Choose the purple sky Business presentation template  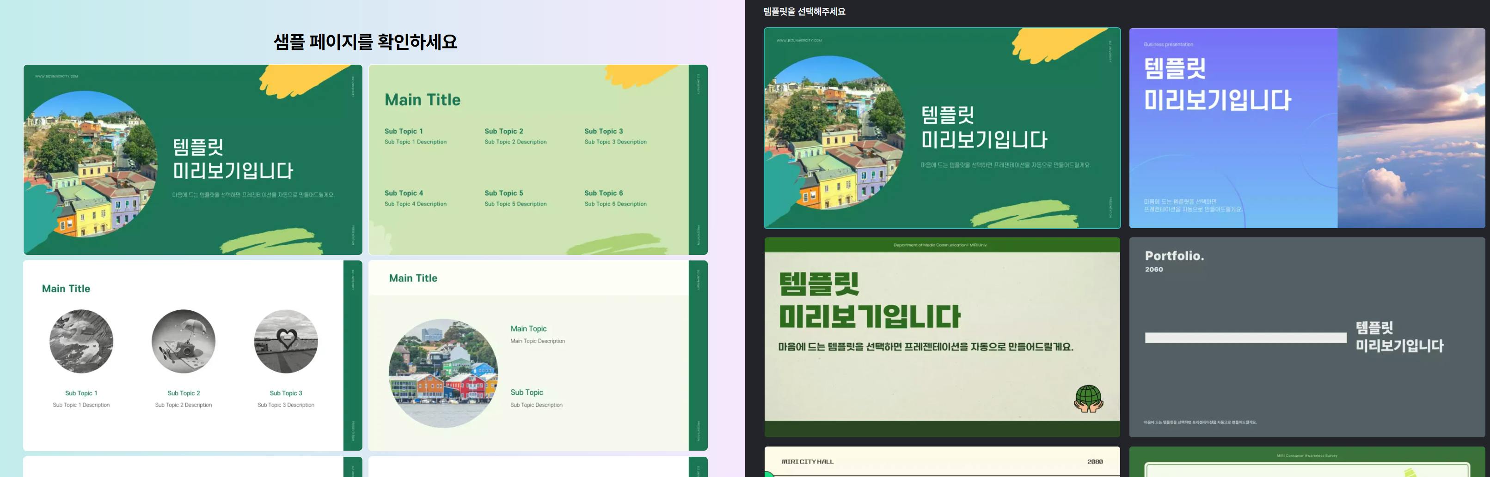coord(1306,128)
